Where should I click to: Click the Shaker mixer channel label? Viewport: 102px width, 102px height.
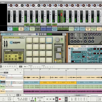(32, 29)
